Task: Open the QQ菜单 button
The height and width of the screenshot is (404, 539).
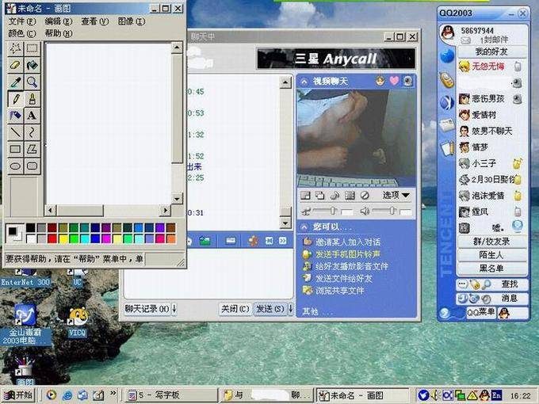Action: tap(481, 312)
